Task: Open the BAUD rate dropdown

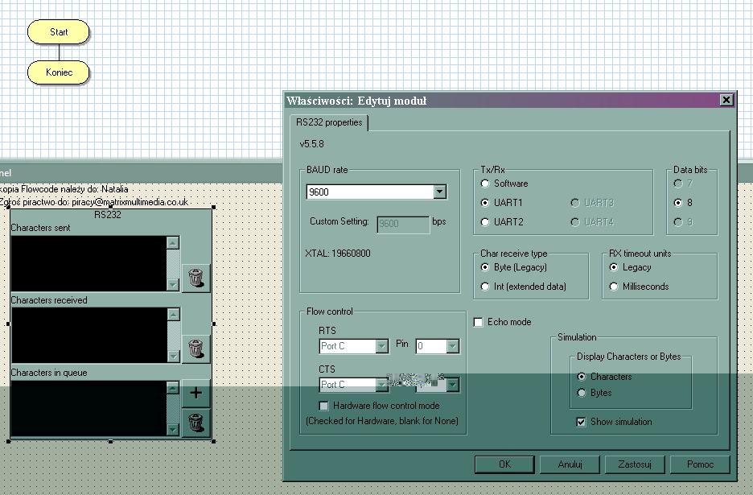Action: tap(439, 192)
